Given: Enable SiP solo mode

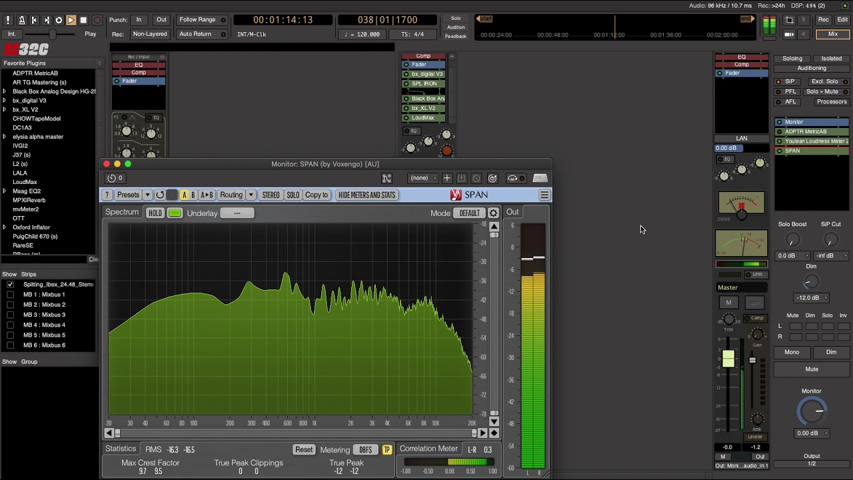Looking at the screenshot, I should click(786, 81).
